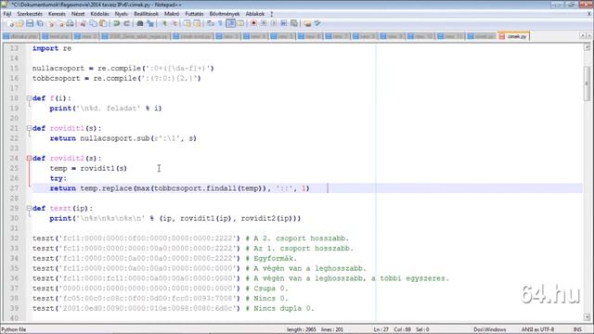Click the Save All toolbar icon
This screenshot has height=334, width=594.
coord(40,23)
